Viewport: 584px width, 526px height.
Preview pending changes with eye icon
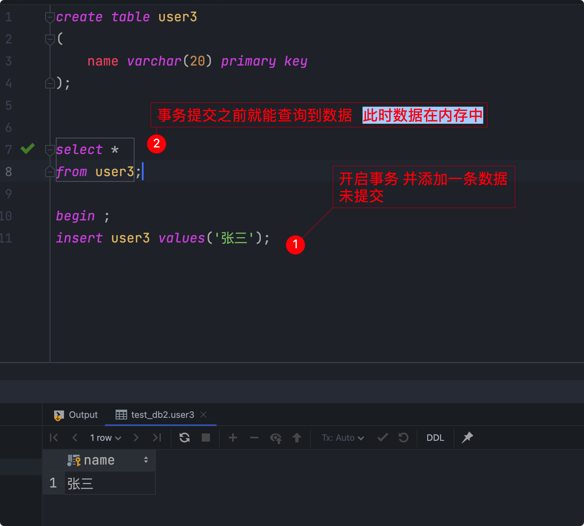(x=276, y=438)
